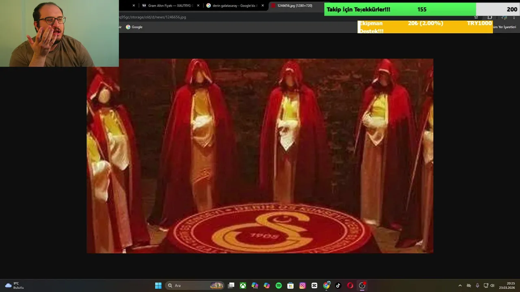Open Instagram from the taskbar
The image size is (520, 292).
(x=302, y=286)
